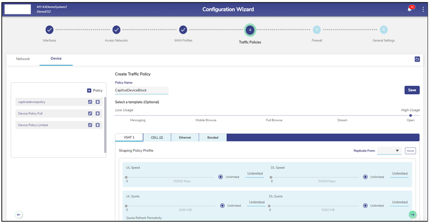Select Unlimited radio for UL Speed
The height and width of the screenshot is (222, 429).
coord(221,177)
